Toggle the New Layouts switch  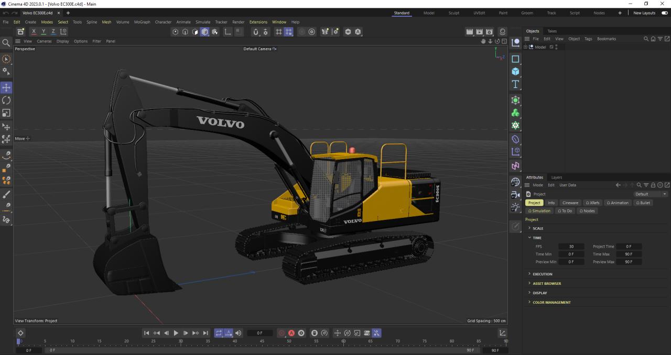click(665, 13)
